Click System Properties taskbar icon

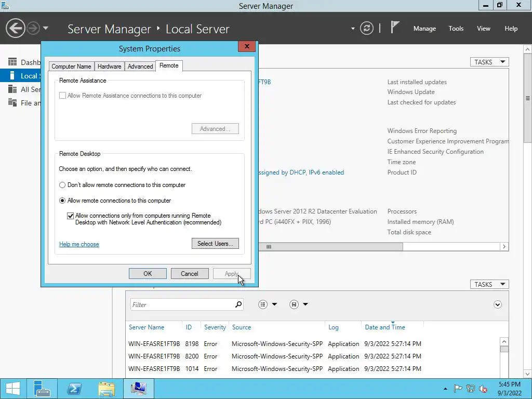coord(139,389)
